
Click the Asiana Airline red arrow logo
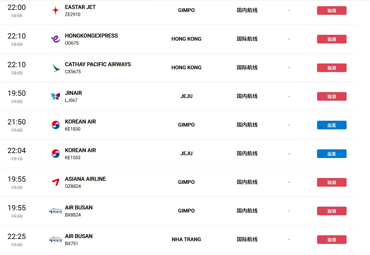(56, 182)
